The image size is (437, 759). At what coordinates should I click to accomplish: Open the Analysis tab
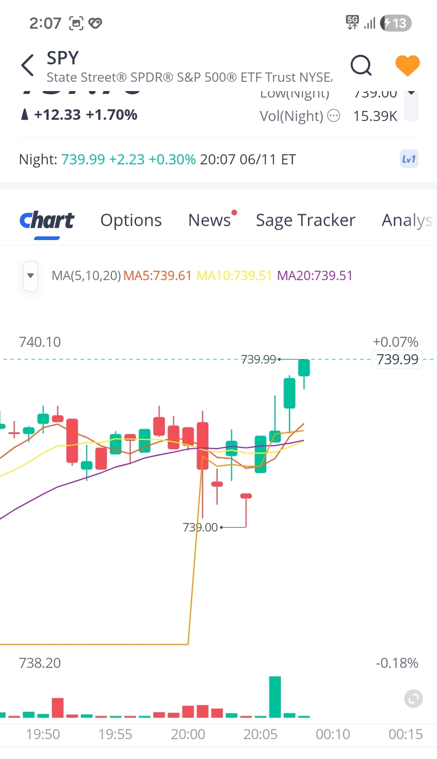point(409,221)
